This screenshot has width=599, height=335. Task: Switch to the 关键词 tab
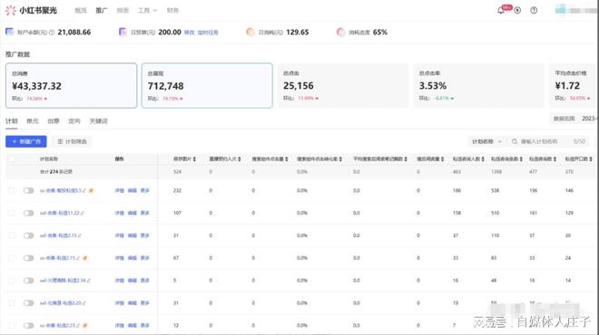click(x=98, y=121)
